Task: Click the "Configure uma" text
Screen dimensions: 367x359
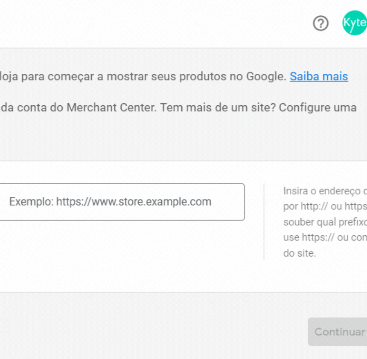Action: [317, 107]
